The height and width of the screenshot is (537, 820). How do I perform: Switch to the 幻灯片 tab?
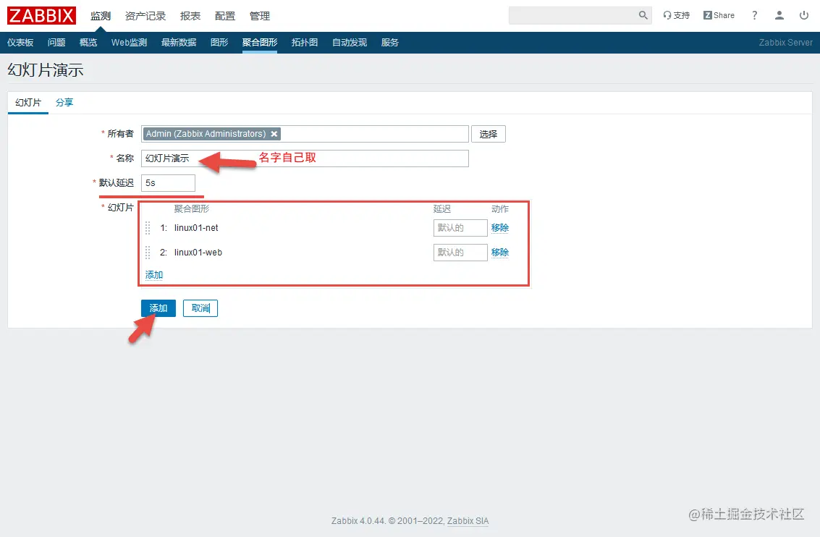28,103
